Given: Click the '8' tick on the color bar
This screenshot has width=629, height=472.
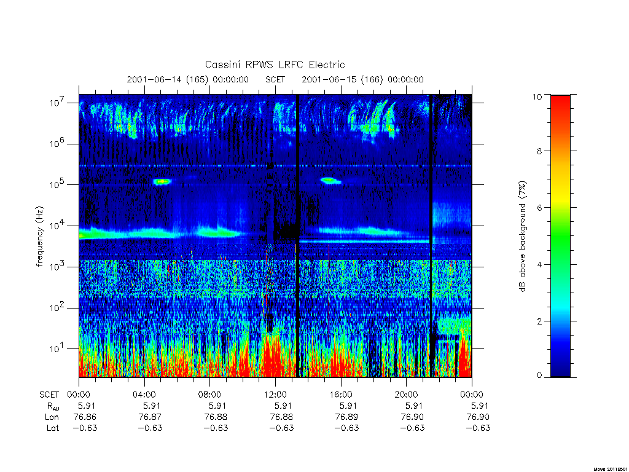Looking at the screenshot, I should point(539,151).
